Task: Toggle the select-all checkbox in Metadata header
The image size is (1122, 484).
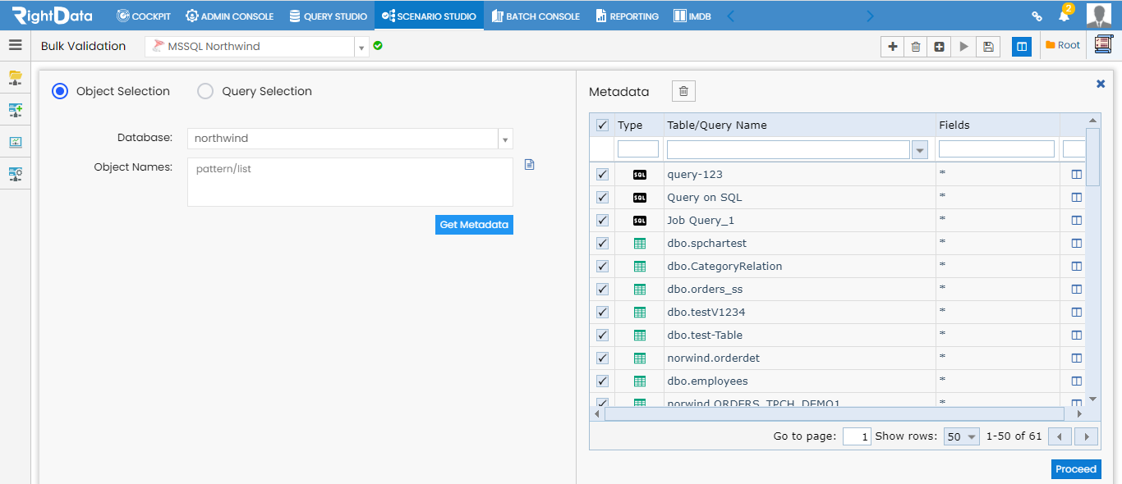Action: tap(602, 126)
